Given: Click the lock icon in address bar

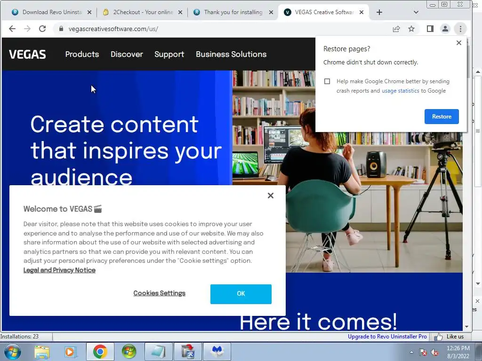Looking at the screenshot, I should click(61, 29).
